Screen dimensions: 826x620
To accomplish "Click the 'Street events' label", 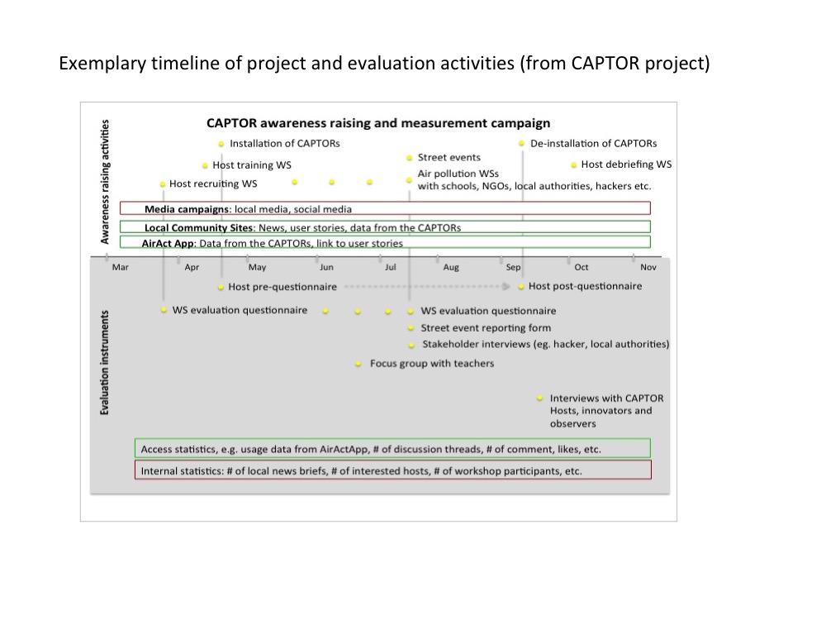I will [449, 157].
